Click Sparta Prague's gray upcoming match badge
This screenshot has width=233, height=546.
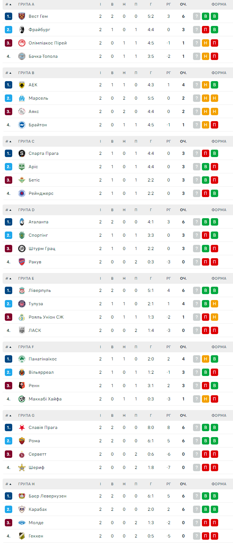tap(196, 153)
